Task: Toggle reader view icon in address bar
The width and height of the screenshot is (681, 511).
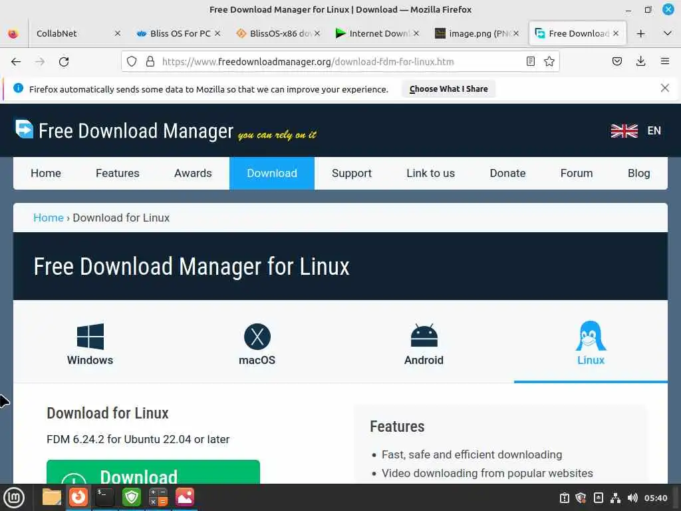Action: pyautogui.click(x=530, y=61)
